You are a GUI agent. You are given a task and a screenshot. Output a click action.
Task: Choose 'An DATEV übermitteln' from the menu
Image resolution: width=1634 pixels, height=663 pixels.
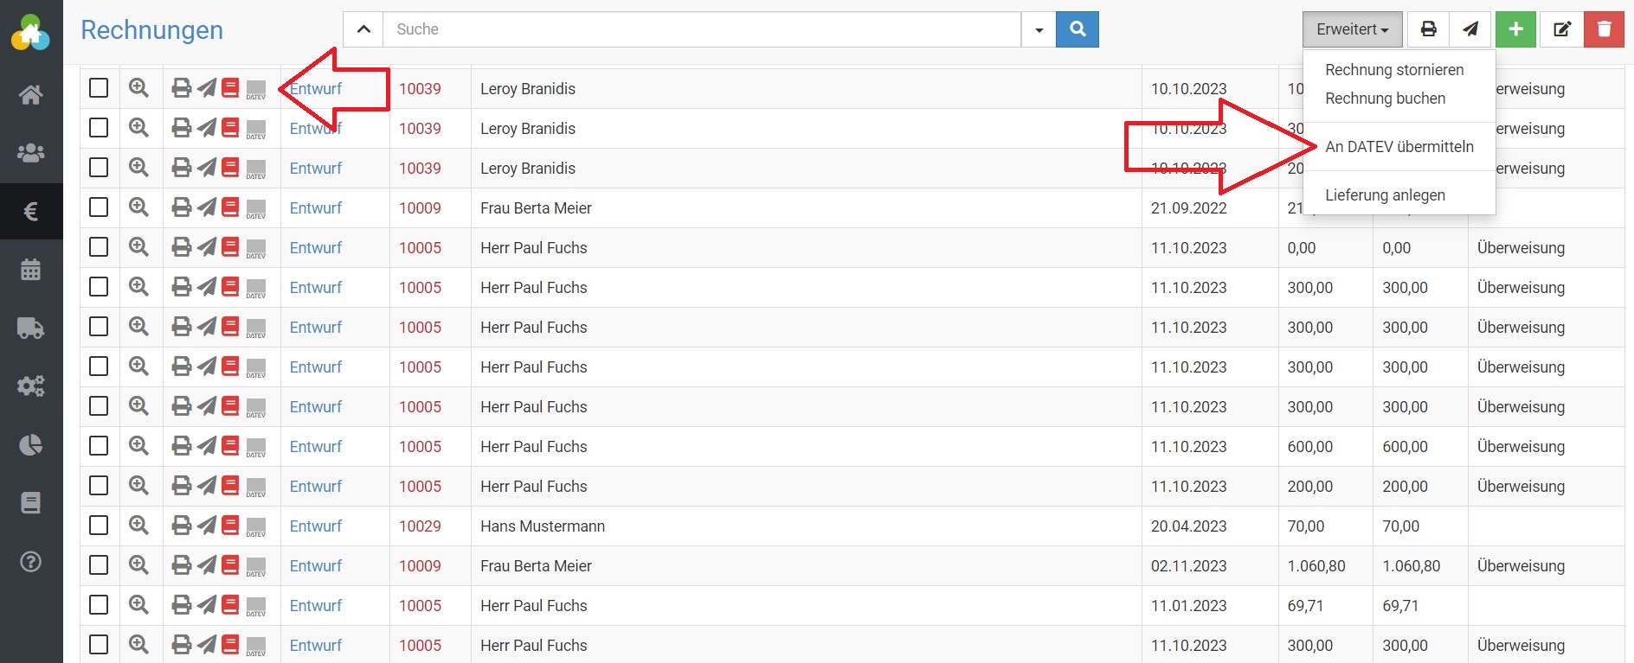[x=1399, y=147]
